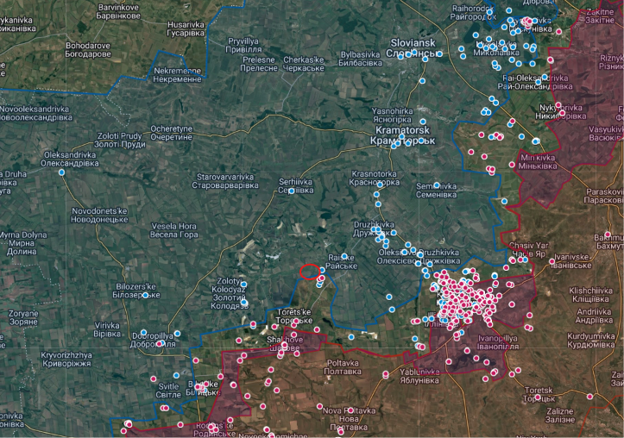Select the Husarivka label

pos(186,28)
